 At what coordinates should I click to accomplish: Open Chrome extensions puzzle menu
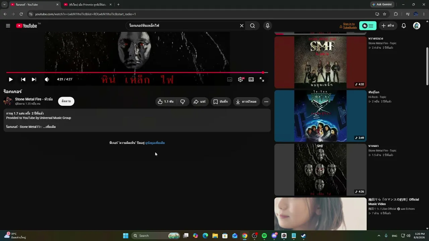tap(396, 14)
